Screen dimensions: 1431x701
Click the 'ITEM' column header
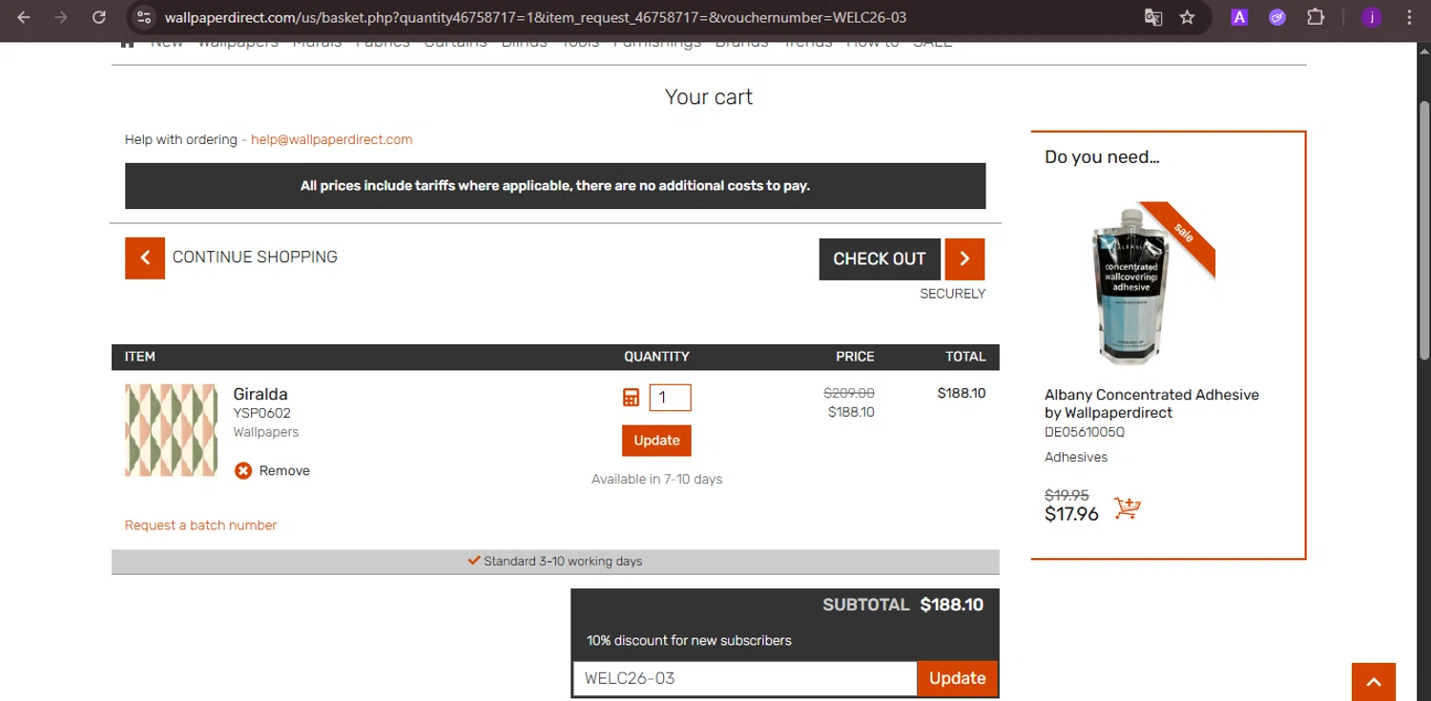(x=140, y=357)
